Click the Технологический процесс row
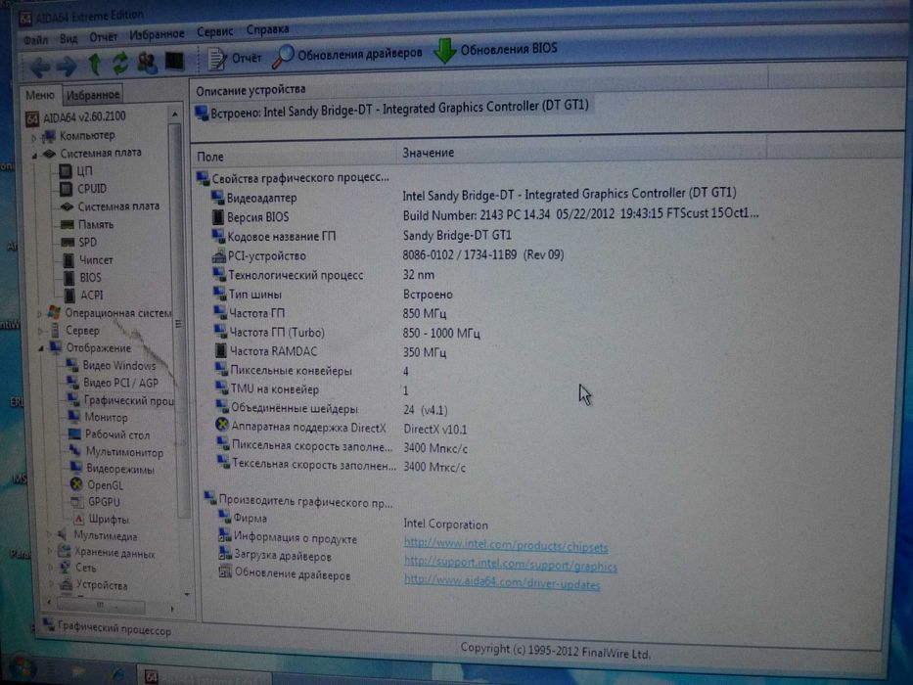Image resolution: width=913 pixels, height=685 pixels. pyautogui.click(x=323, y=275)
